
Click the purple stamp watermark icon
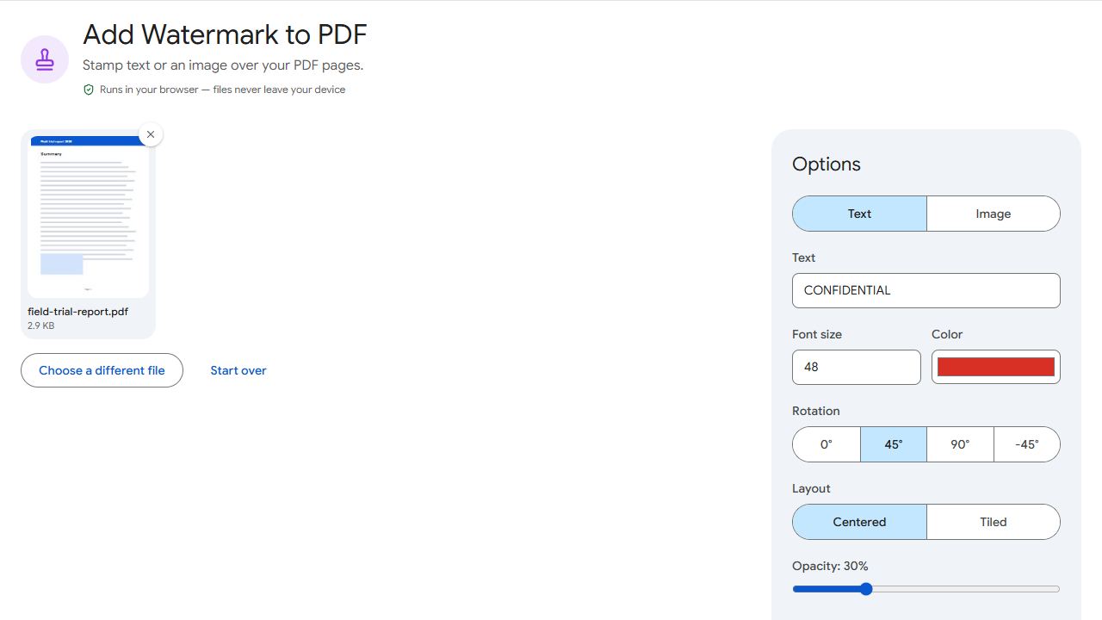point(45,59)
